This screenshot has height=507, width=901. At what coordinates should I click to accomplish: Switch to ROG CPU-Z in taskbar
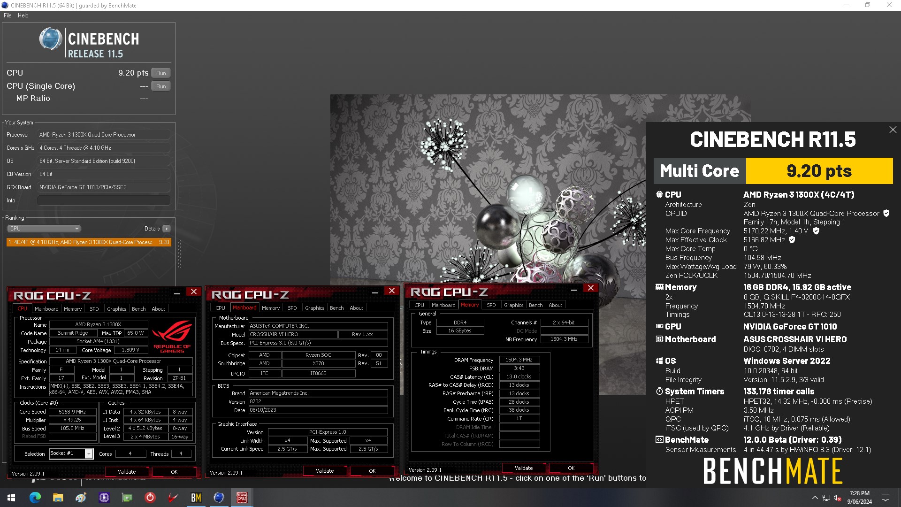point(242,498)
